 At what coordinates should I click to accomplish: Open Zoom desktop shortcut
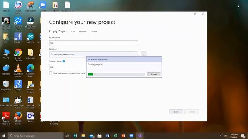pos(43,6)
